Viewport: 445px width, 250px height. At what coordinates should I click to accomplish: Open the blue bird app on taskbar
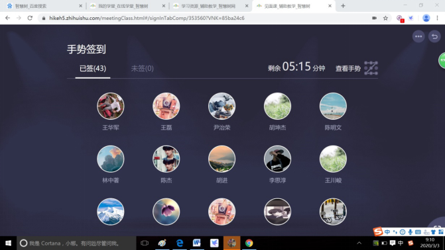tap(214, 243)
